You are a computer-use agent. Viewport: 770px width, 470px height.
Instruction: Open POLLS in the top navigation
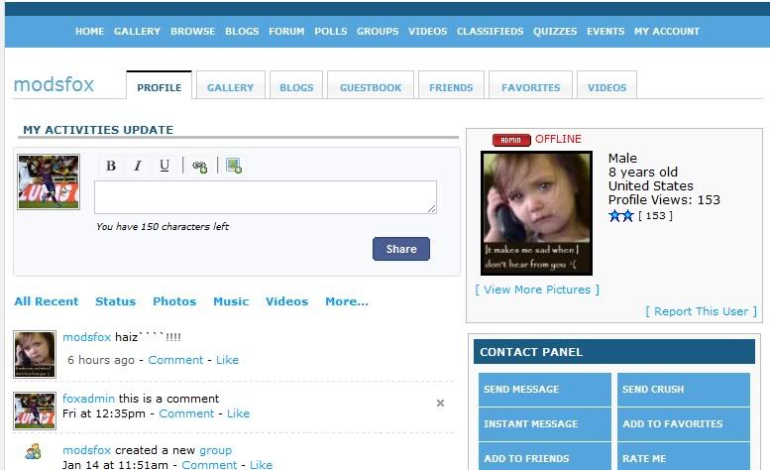pos(330,32)
